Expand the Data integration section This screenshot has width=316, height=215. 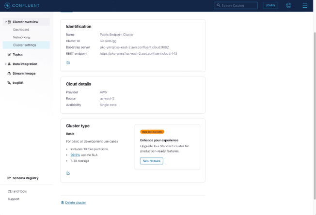click(6, 64)
